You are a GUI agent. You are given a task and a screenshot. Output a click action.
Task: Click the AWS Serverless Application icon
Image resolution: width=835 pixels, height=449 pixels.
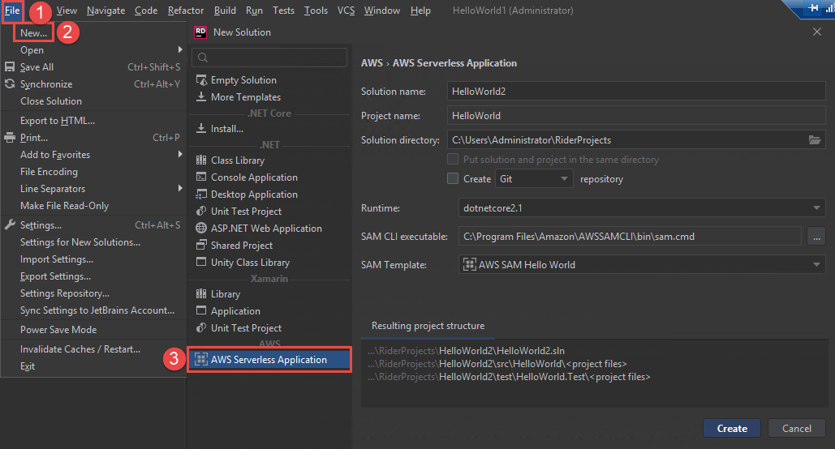click(201, 360)
